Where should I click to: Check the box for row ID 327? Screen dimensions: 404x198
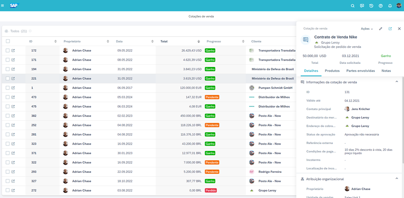coord(8,181)
